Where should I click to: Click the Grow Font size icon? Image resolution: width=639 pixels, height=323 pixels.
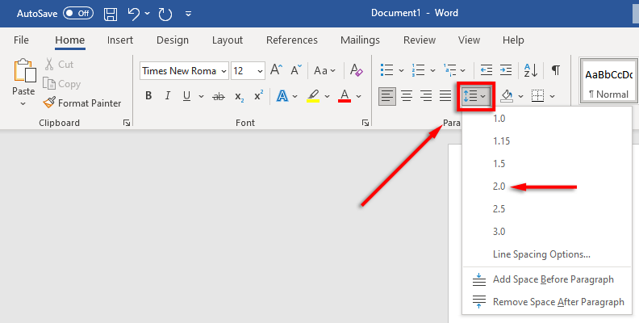tap(276, 70)
